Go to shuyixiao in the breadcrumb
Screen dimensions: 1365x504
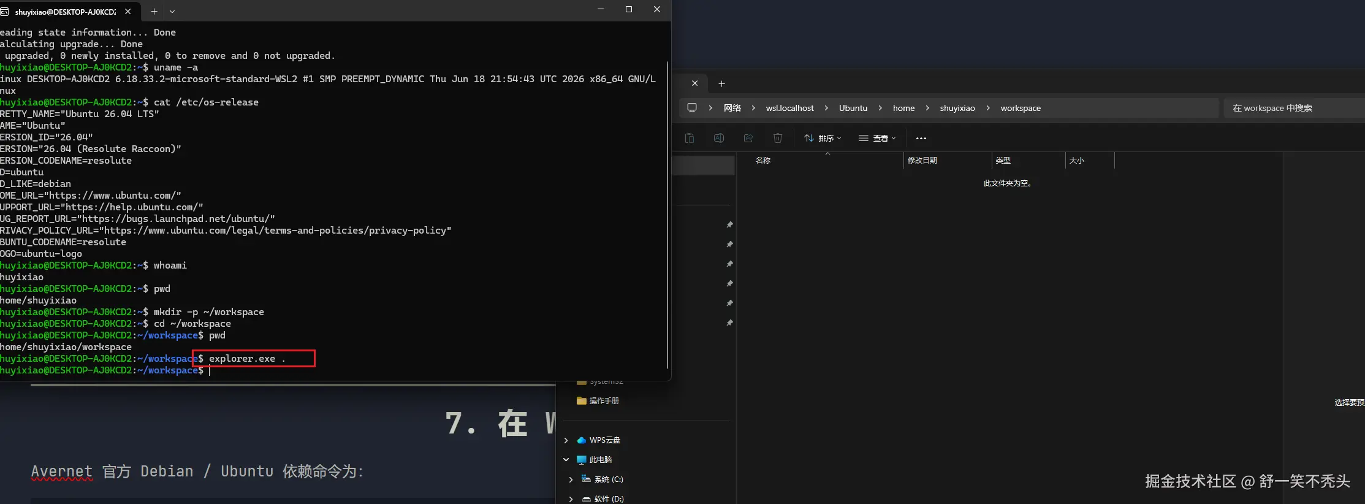957,108
